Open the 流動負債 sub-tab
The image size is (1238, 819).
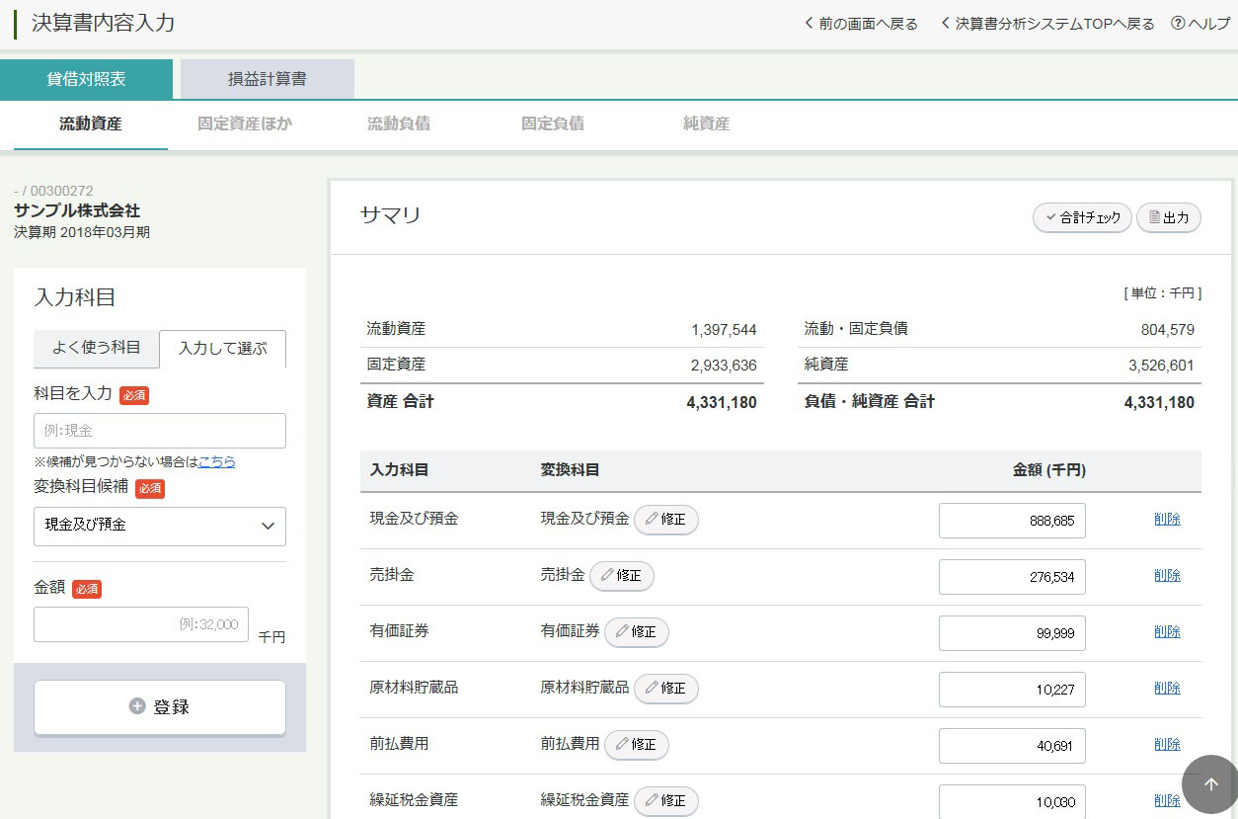pyautogui.click(x=398, y=124)
